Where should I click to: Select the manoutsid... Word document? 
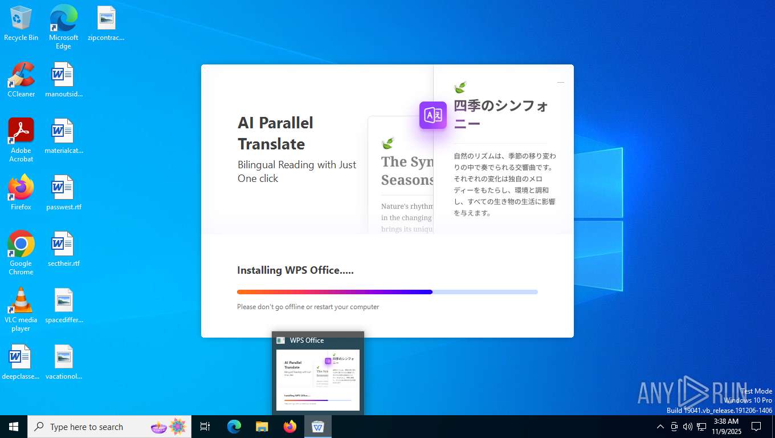point(63,80)
